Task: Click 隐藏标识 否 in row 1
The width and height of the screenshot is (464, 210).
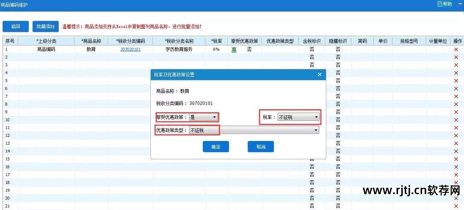Action: (x=338, y=49)
